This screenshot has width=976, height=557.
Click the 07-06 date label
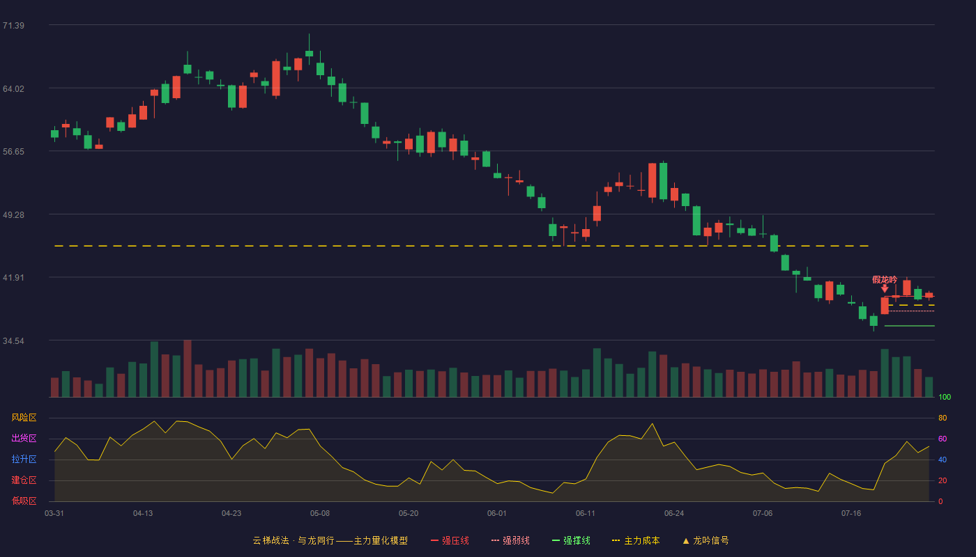point(763,513)
